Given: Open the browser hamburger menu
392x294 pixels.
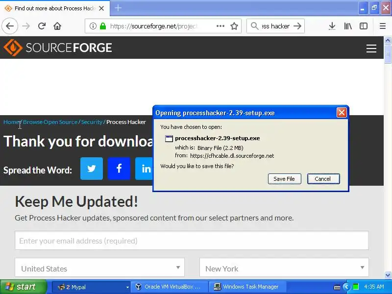Looking at the screenshot, I should 383,26.
